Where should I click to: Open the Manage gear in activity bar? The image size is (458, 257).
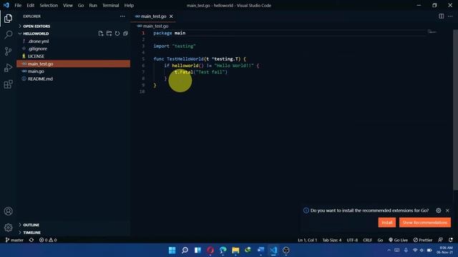pos(8,227)
